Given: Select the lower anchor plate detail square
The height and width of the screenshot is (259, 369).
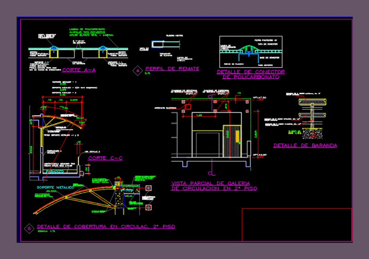Looking at the screenshot, I should coord(149,207).
